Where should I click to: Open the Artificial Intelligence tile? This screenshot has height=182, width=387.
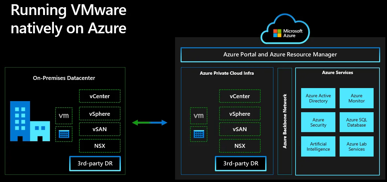[318, 146]
